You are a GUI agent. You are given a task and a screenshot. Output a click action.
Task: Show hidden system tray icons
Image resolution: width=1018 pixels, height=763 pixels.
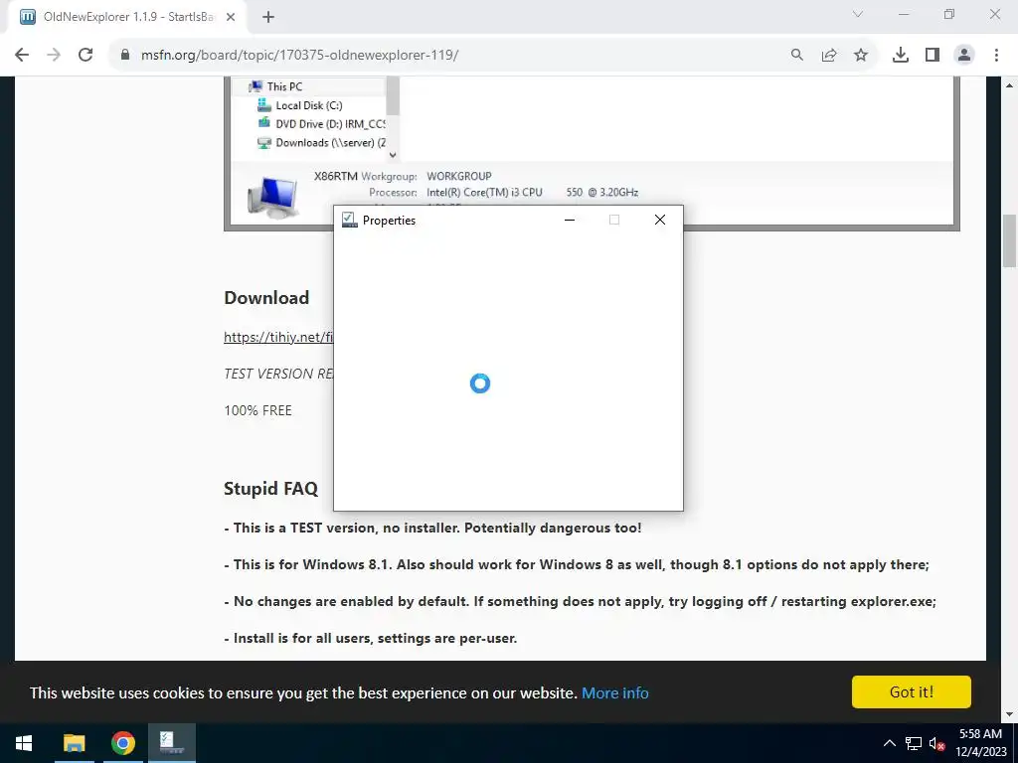[890, 743]
